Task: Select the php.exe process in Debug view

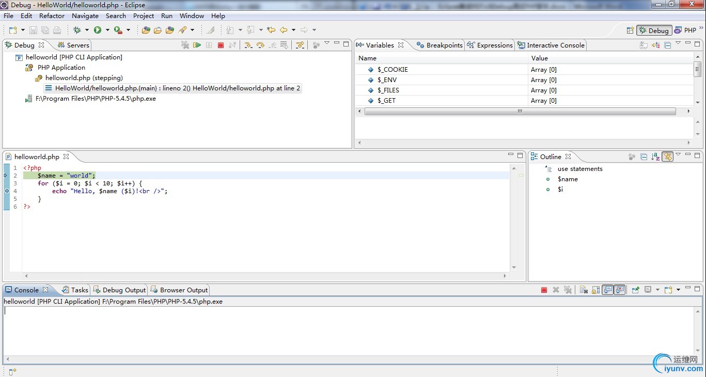Action: (x=90, y=99)
